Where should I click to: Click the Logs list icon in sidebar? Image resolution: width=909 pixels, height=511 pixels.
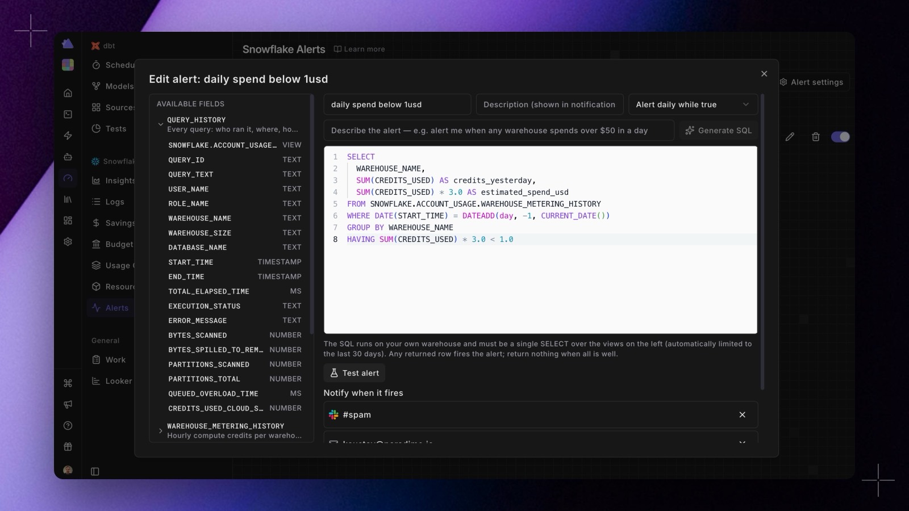click(96, 202)
